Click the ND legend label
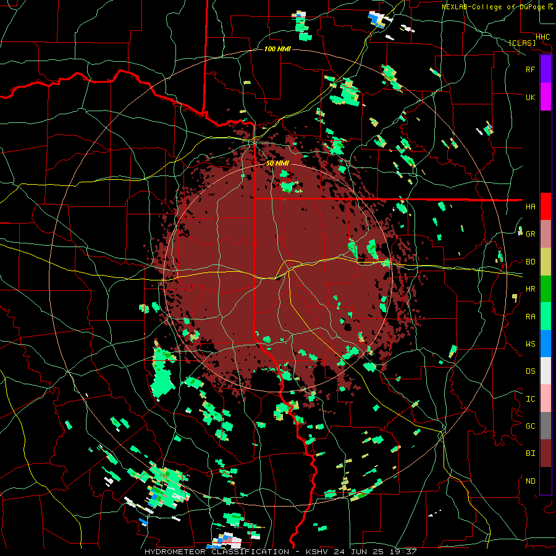This screenshot has height=556, width=556. tap(530, 481)
